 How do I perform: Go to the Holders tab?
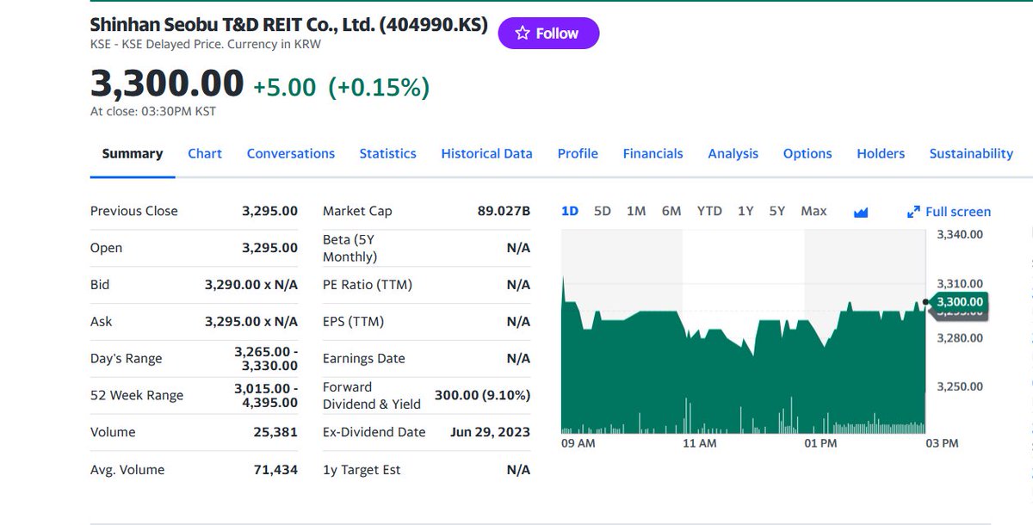pos(881,153)
